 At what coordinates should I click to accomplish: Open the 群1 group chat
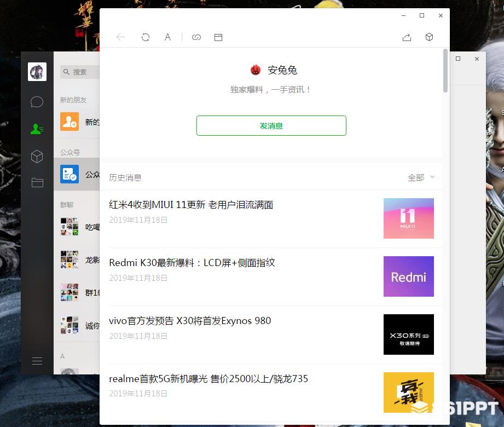pyautogui.click(x=77, y=292)
